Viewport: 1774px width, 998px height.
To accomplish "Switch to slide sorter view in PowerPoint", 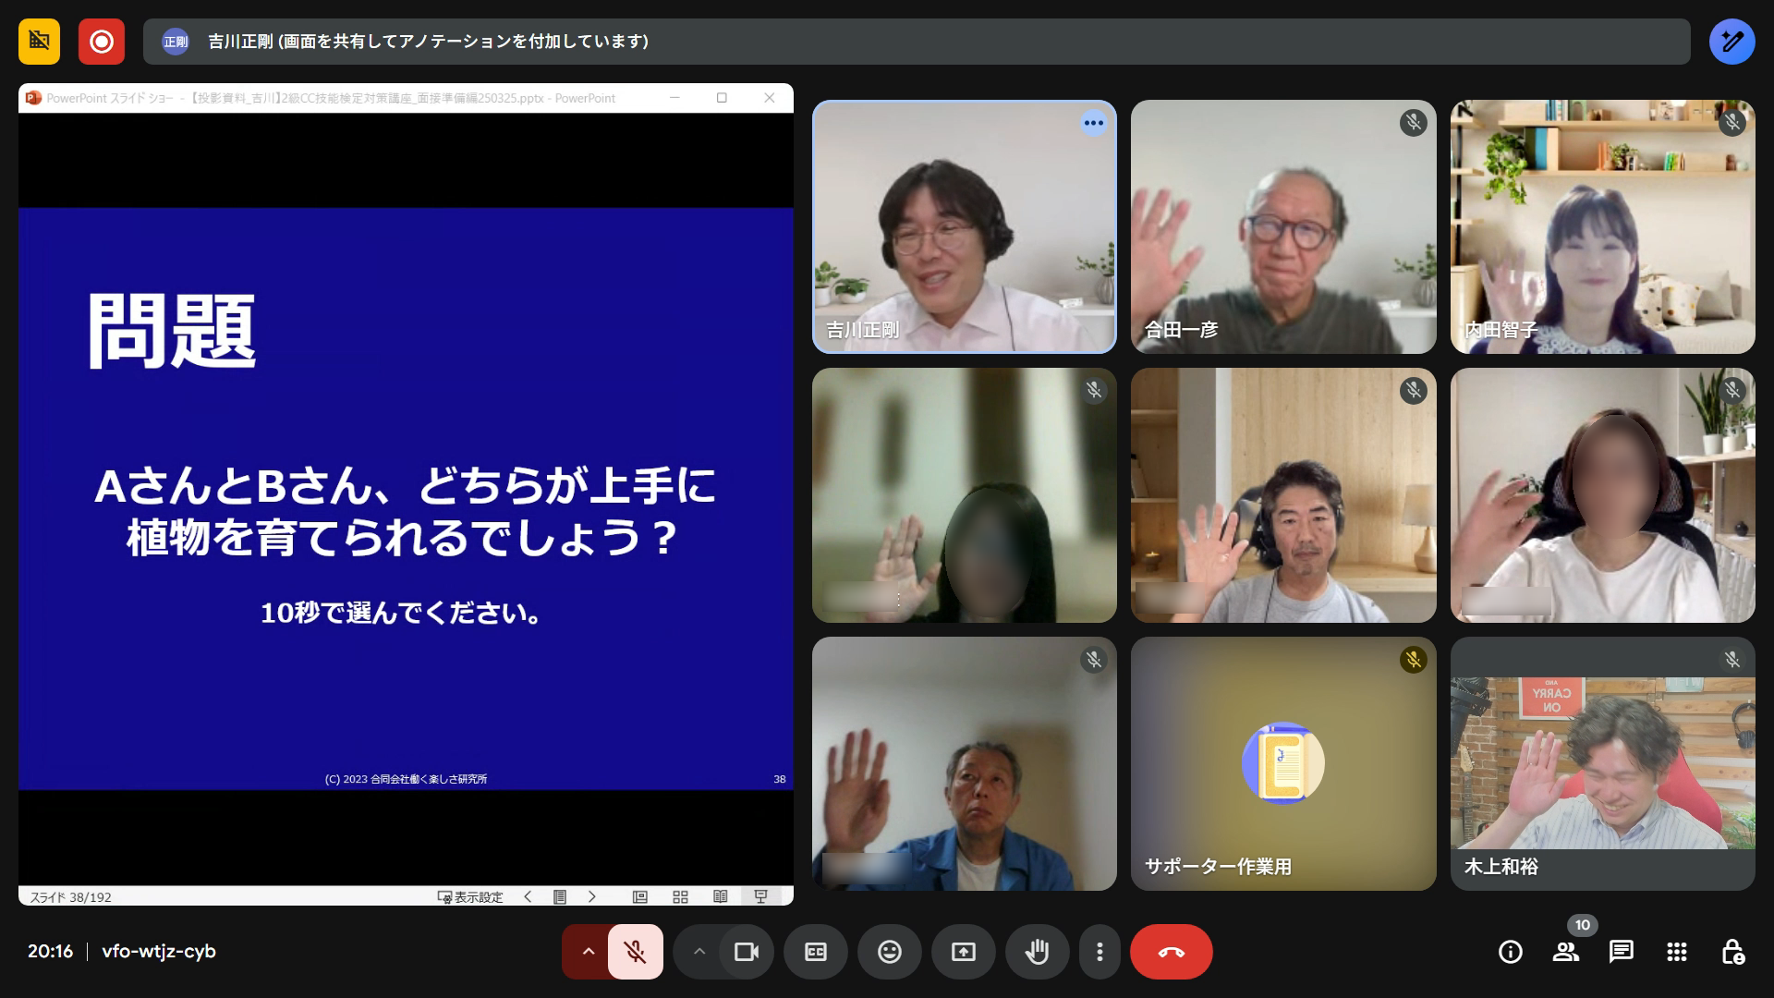I will pos(681,896).
